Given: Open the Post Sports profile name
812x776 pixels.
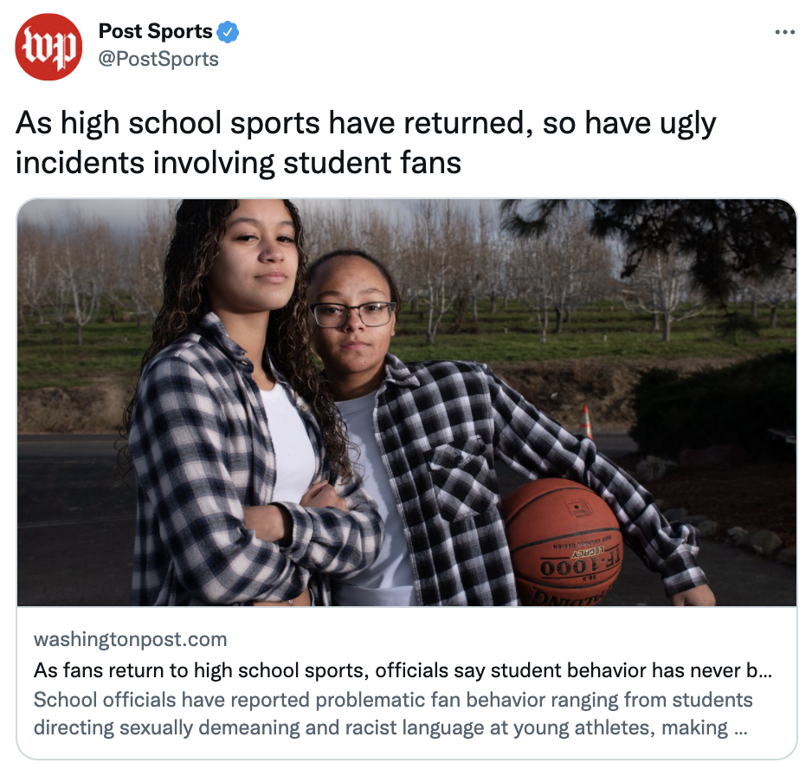Looking at the screenshot, I should [155, 31].
